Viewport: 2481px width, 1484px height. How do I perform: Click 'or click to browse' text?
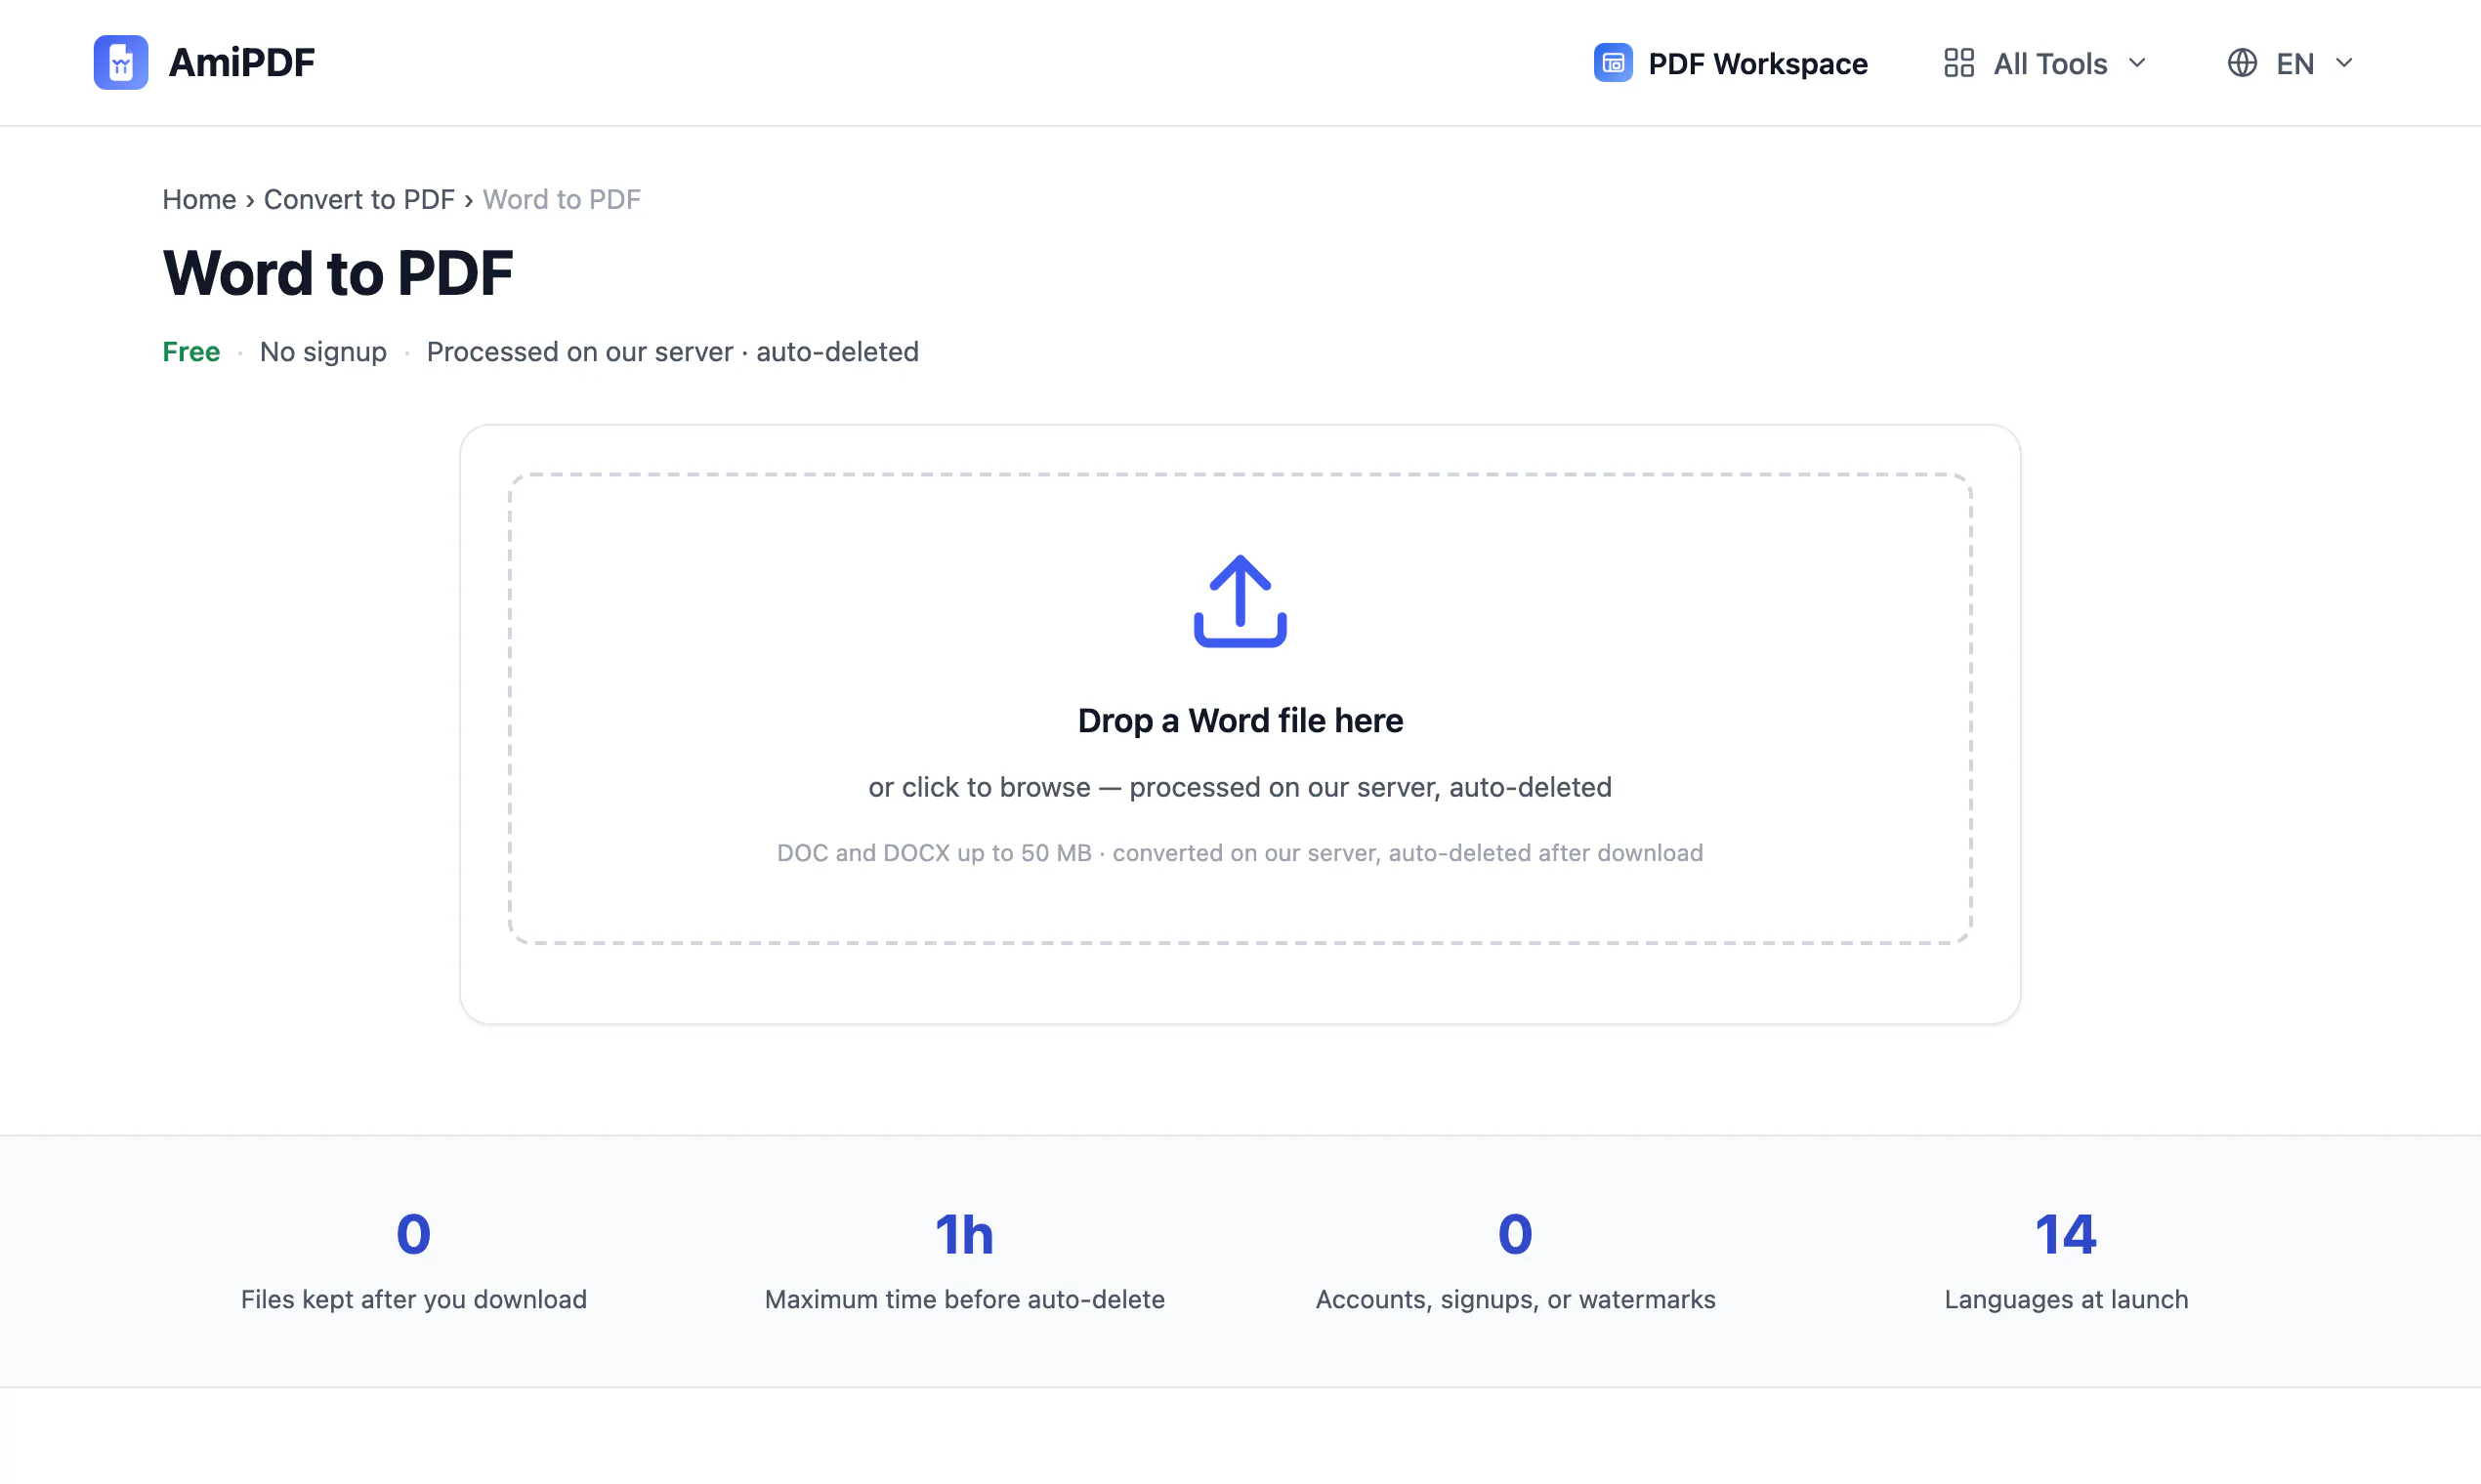(979, 787)
